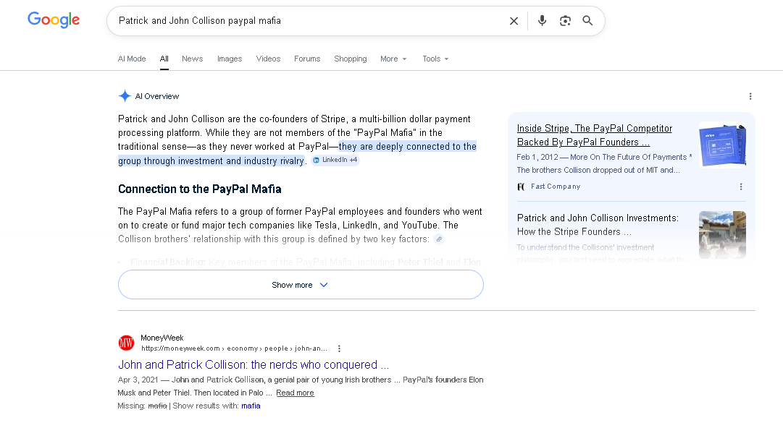Expand the More dropdown
This screenshot has width=783, height=428.
tap(393, 59)
